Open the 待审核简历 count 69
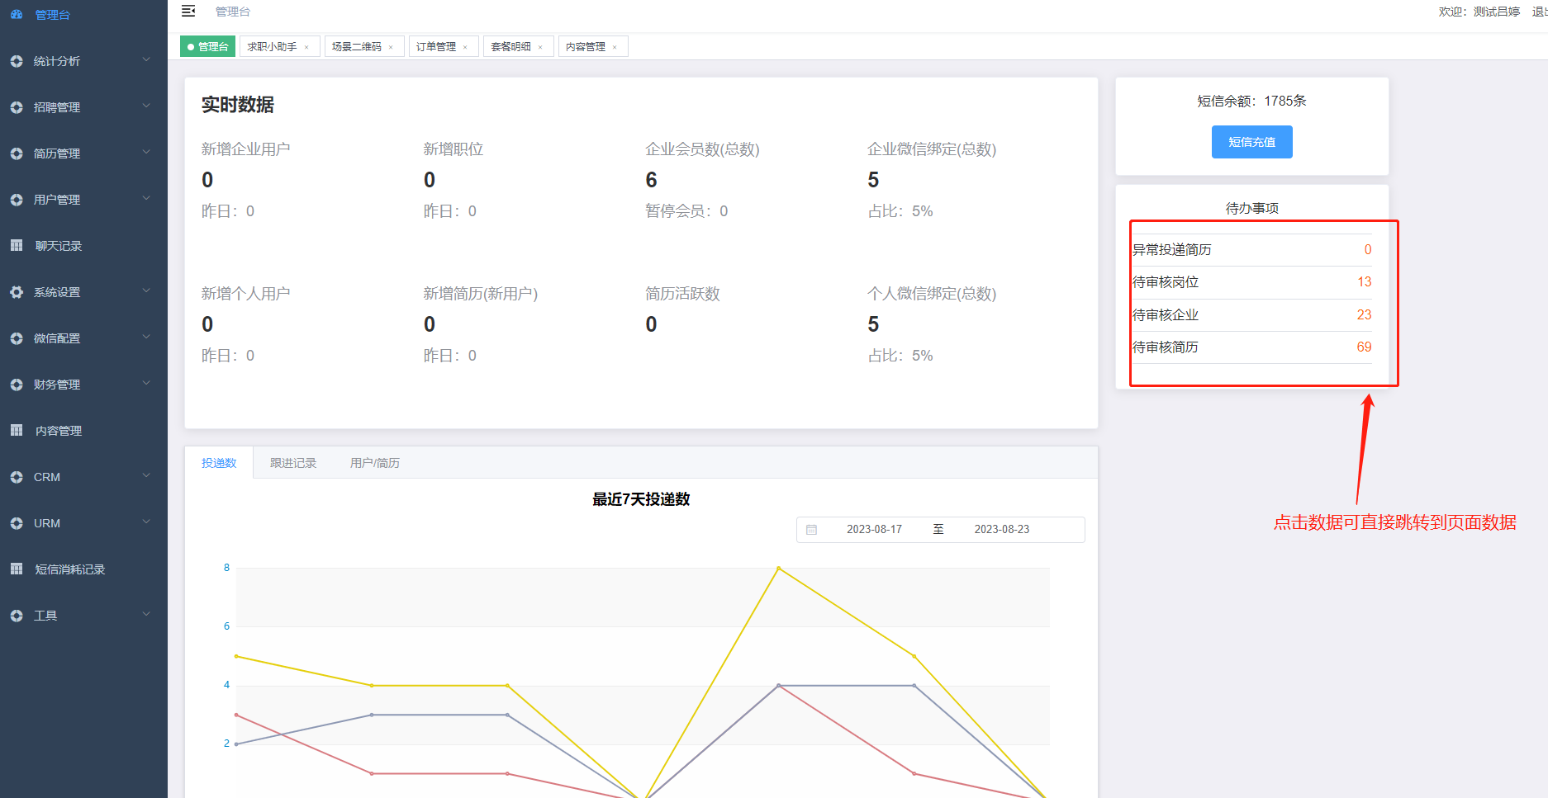This screenshot has height=798, width=1548. 1365,347
